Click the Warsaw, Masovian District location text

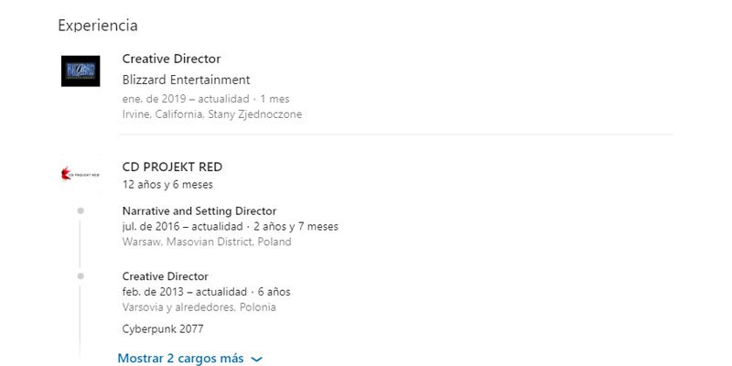coord(206,242)
